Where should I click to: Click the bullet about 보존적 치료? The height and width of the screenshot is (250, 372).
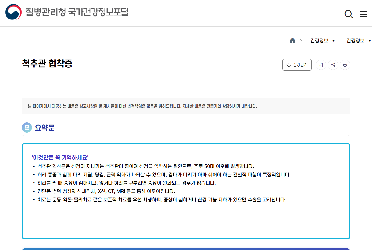(x=162, y=200)
